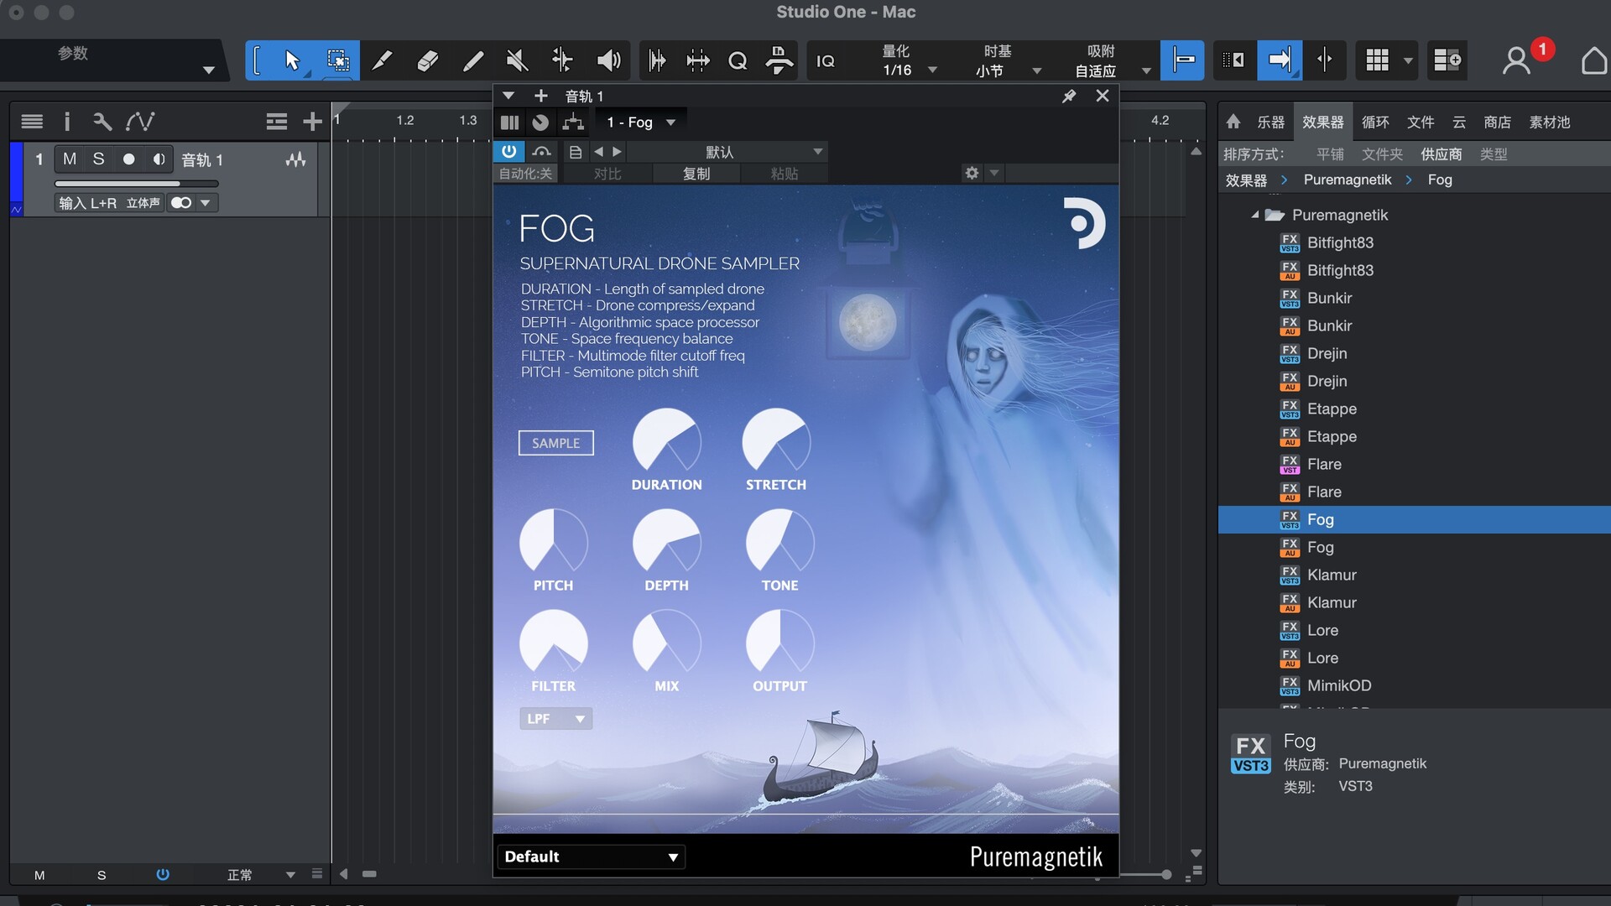Click the Start page home icon
The width and height of the screenshot is (1611, 906).
[1593, 60]
